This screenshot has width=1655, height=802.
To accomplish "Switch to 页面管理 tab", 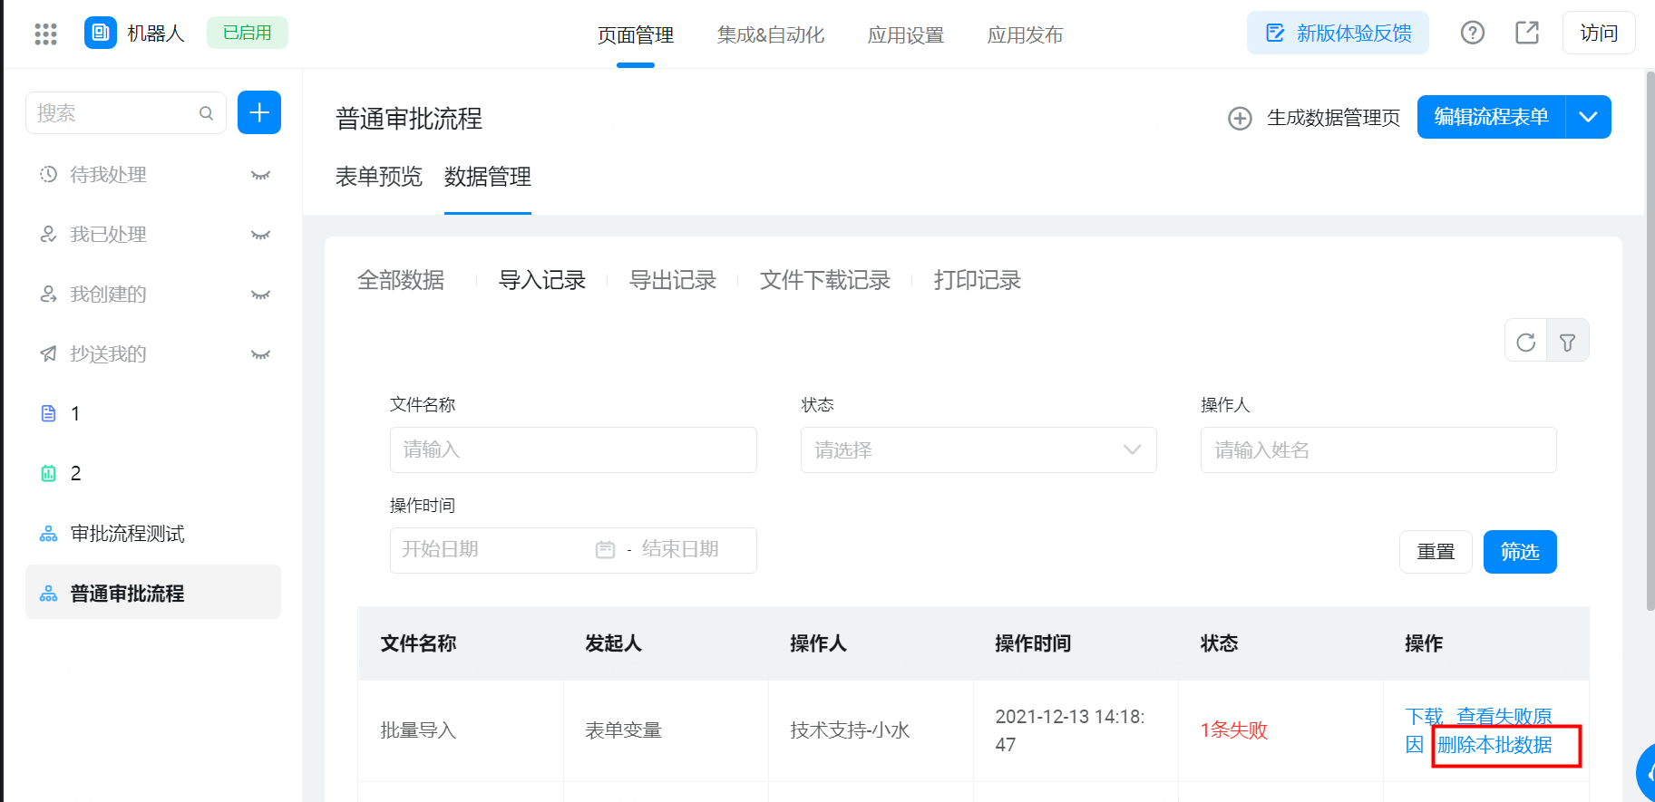I will 635,35.
